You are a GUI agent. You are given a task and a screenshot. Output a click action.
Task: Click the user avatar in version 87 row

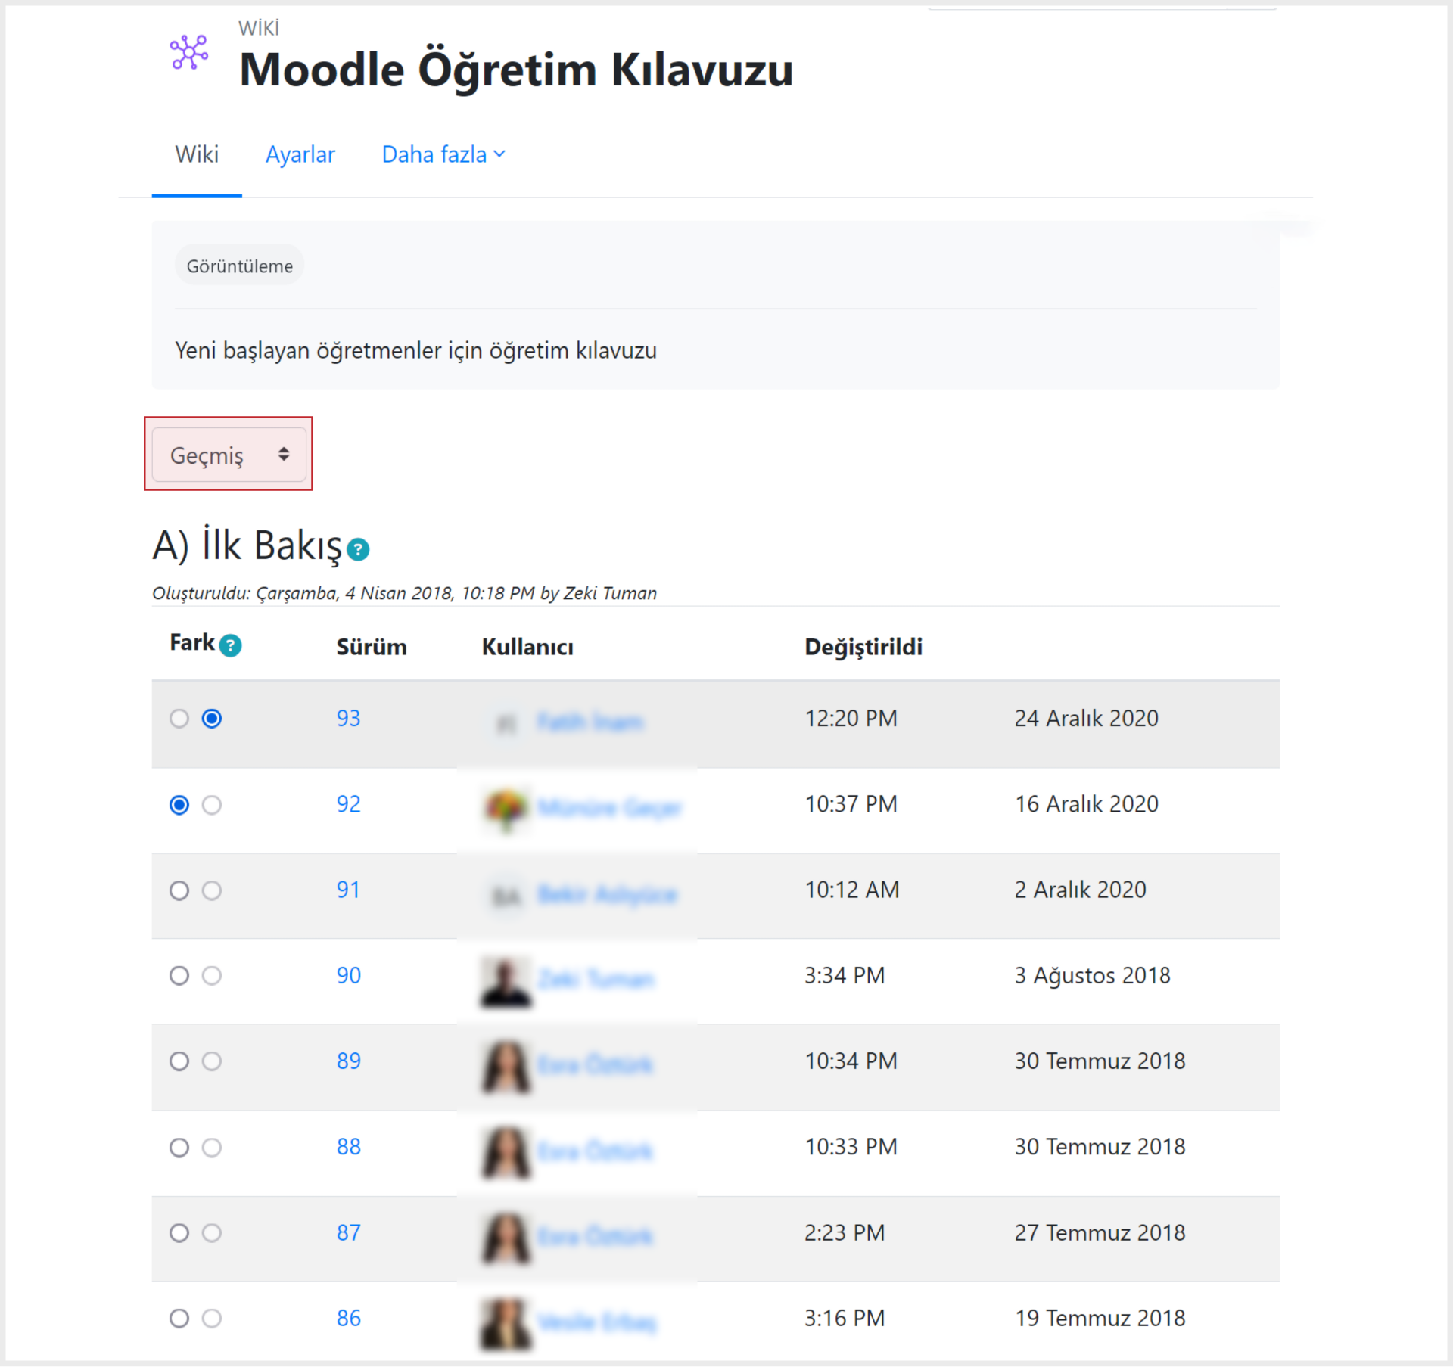(506, 1238)
